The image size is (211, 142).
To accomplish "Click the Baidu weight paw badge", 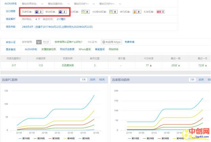I will 39,12.
